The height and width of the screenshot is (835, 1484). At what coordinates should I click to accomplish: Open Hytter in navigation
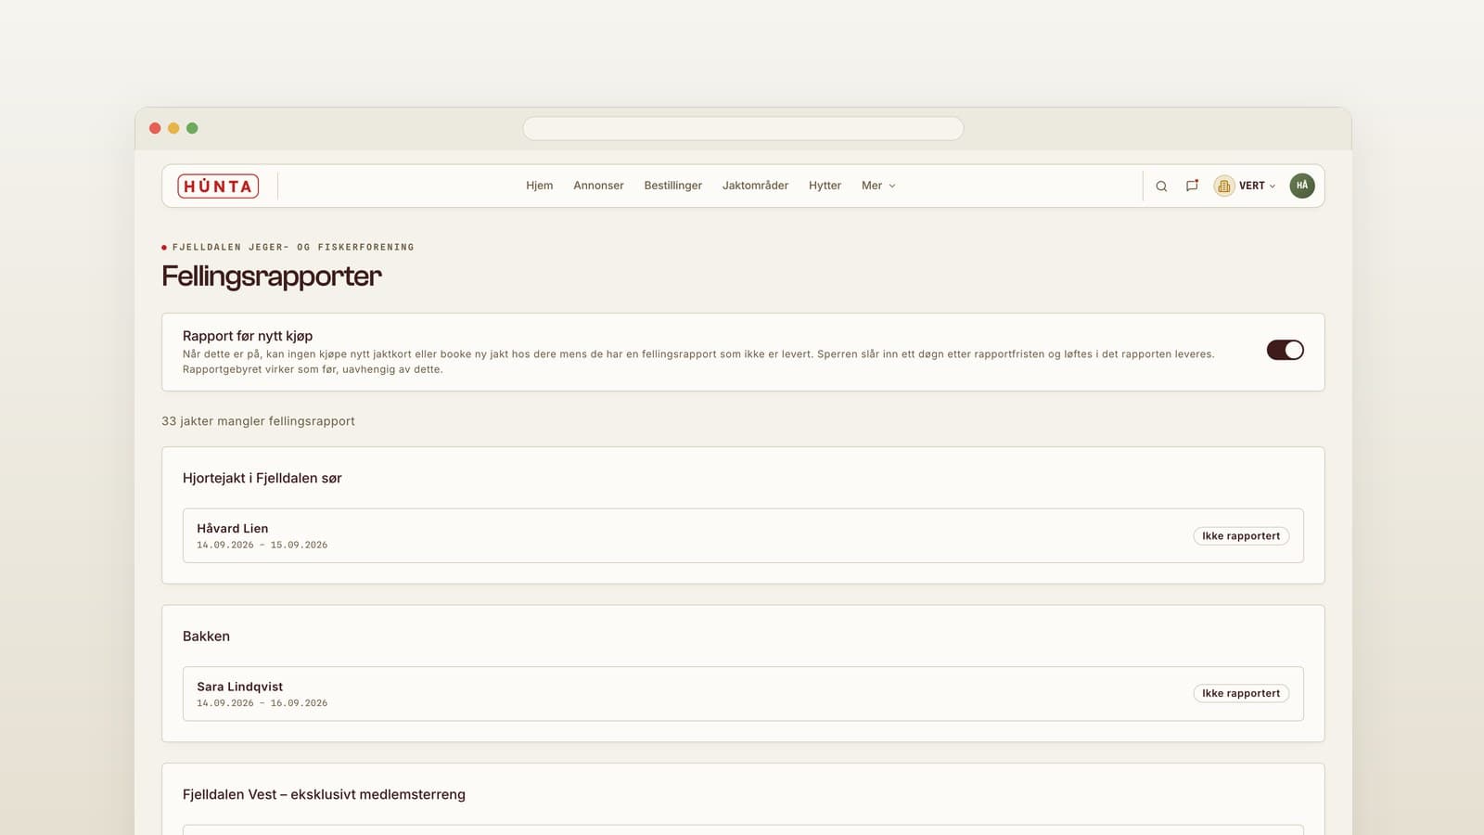(825, 186)
